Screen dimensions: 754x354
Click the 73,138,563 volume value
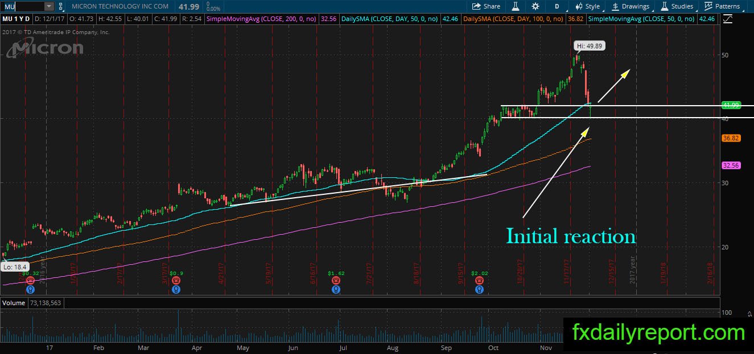click(45, 303)
